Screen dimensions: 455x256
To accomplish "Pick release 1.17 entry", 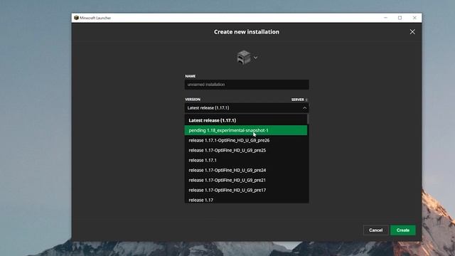I will [x=245, y=199].
